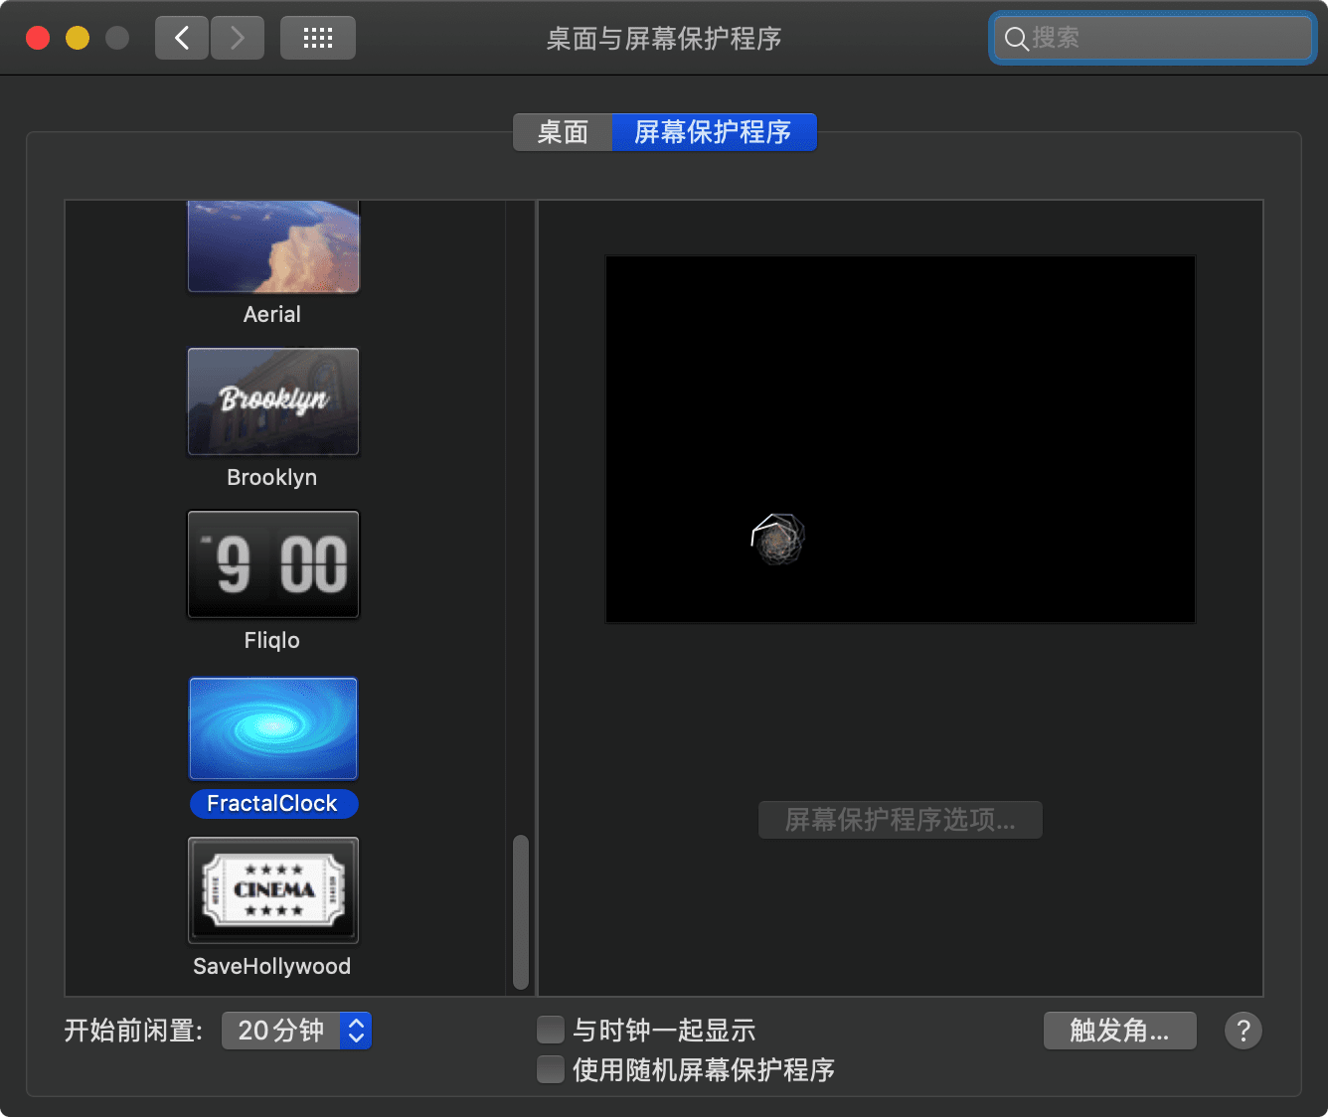Screen dimensions: 1328x1117
Task: Show all preferences grid icon
Action: (x=318, y=38)
